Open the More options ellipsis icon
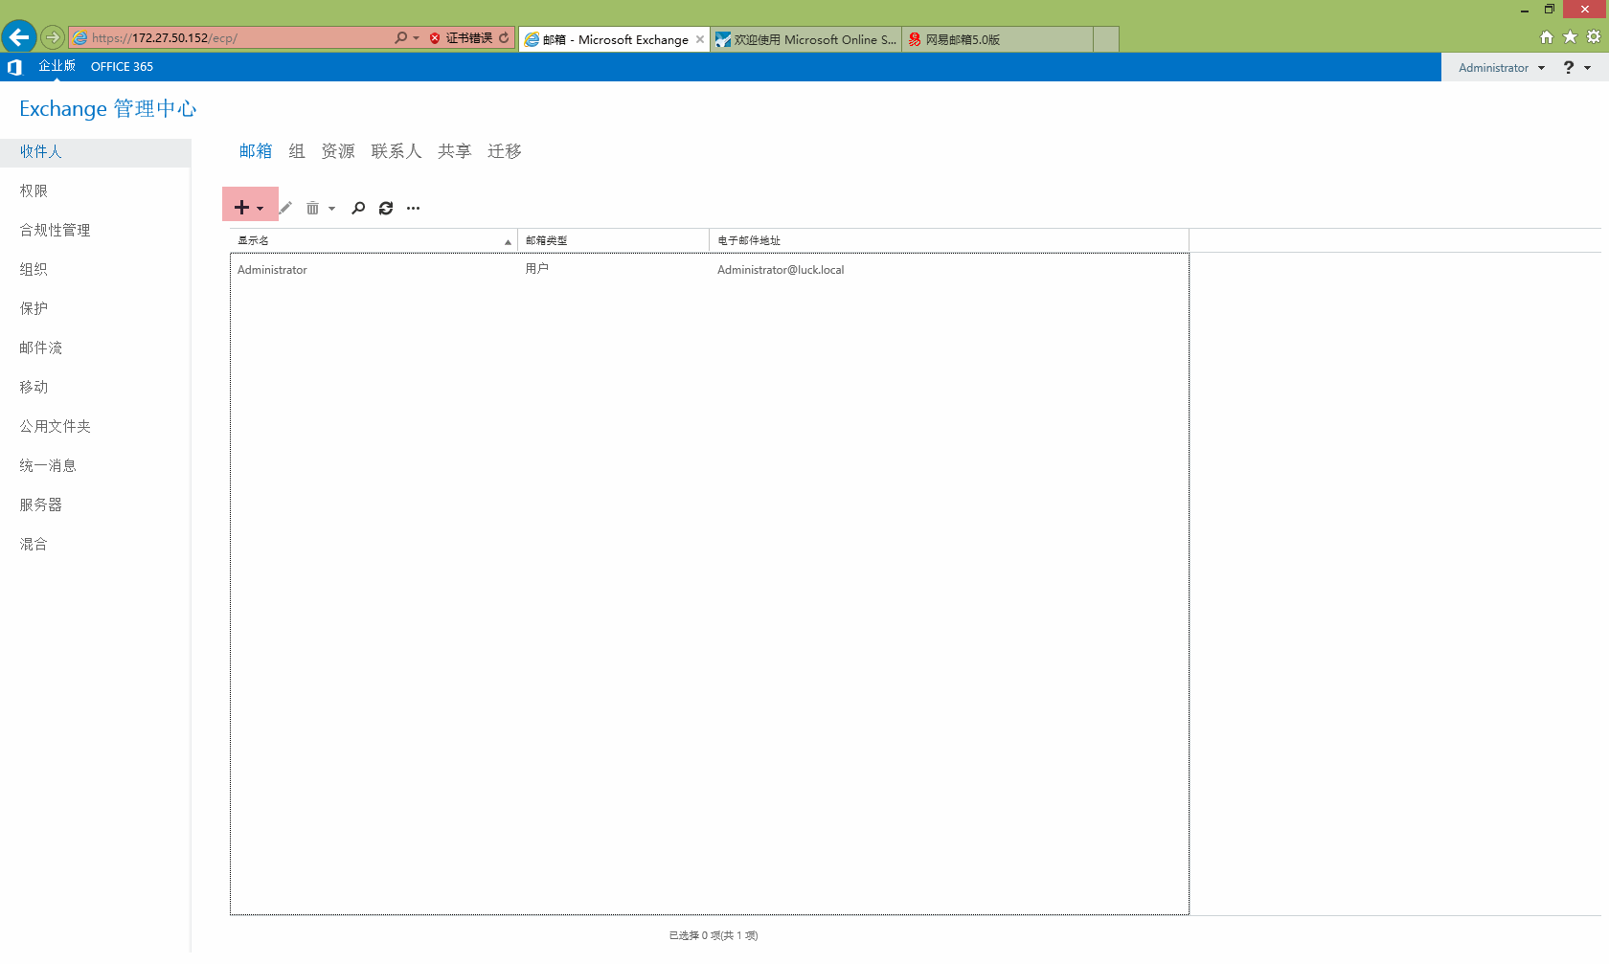 point(413,208)
